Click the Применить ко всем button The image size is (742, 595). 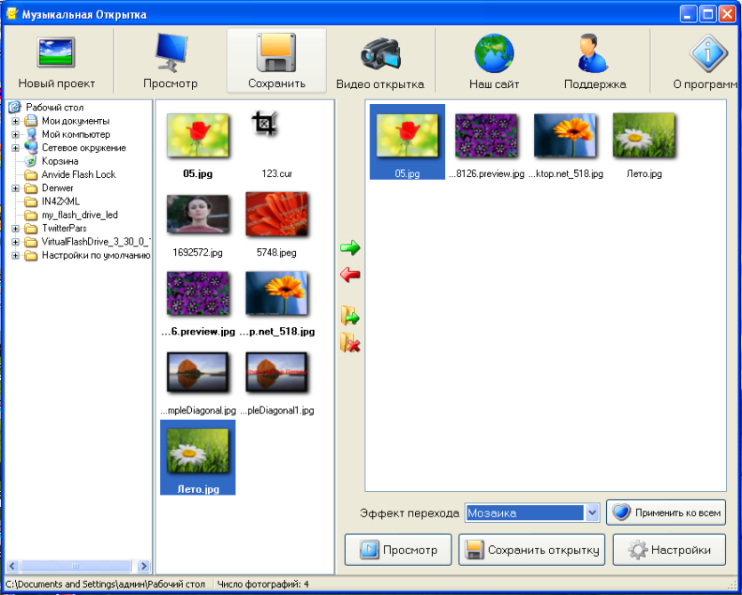pos(666,512)
